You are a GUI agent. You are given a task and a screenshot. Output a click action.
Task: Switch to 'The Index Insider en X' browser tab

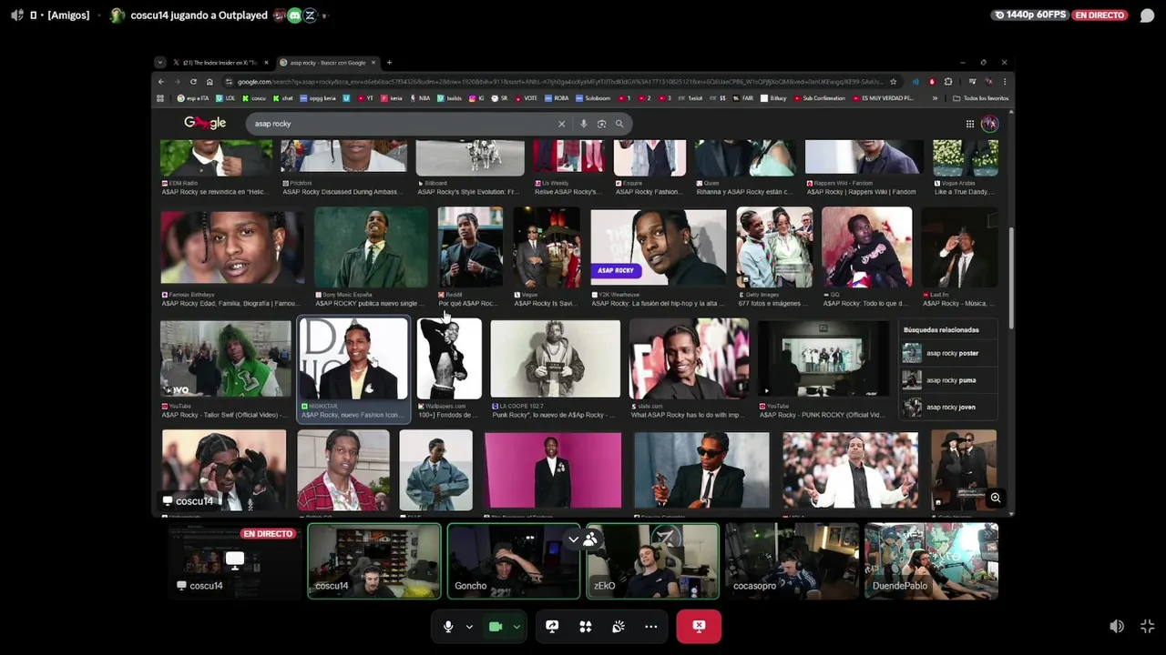(x=220, y=63)
